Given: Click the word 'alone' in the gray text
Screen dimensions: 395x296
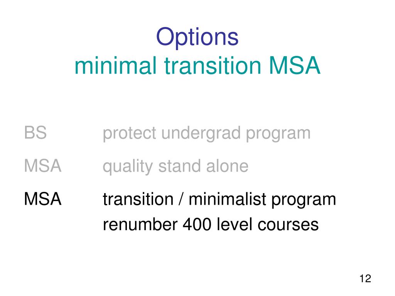Looking at the screenshot, I should 227,166.
